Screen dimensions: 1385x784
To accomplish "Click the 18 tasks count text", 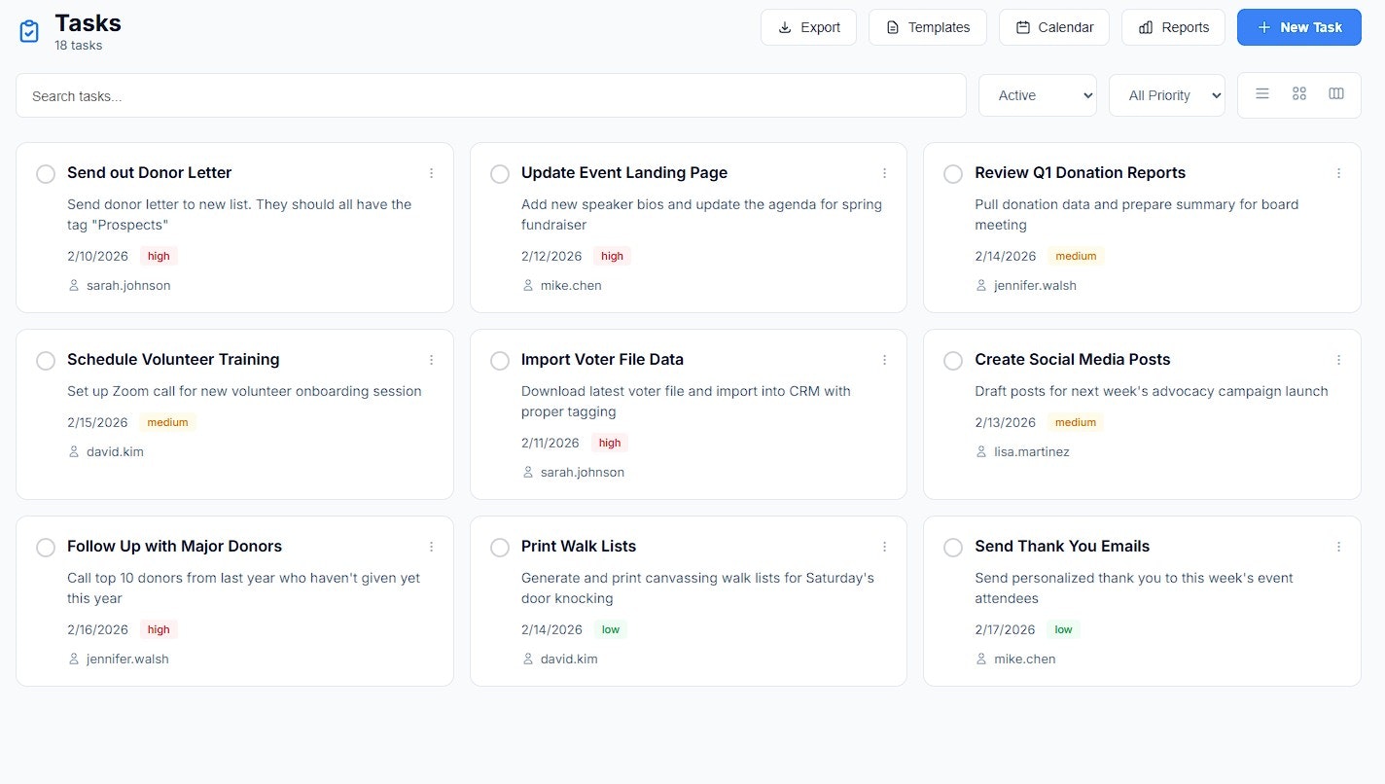I will (78, 45).
